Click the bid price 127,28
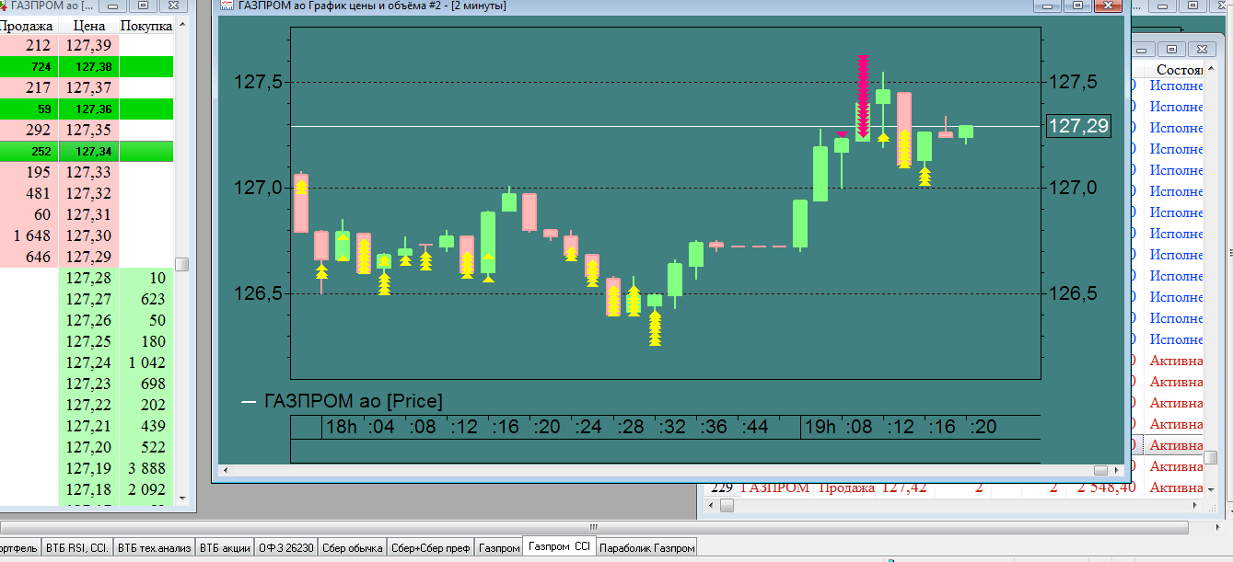The height and width of the screenshot is (562, 1233). pyautogui.click(x=88, y=278)
